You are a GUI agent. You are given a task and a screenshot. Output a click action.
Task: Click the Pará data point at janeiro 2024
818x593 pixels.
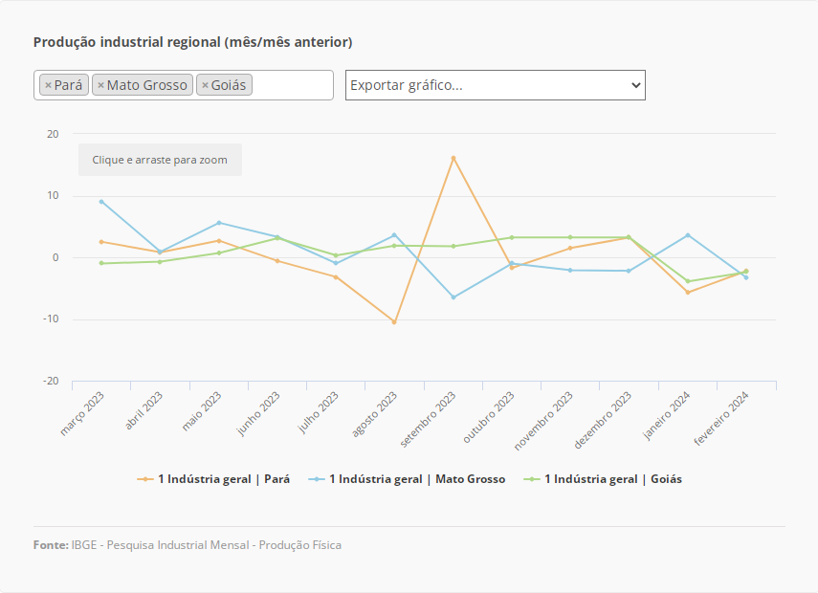point(688,293)
